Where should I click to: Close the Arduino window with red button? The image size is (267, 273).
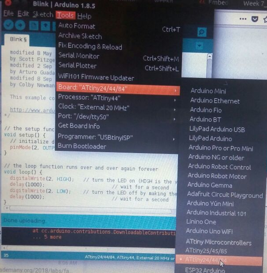[8, 3]
